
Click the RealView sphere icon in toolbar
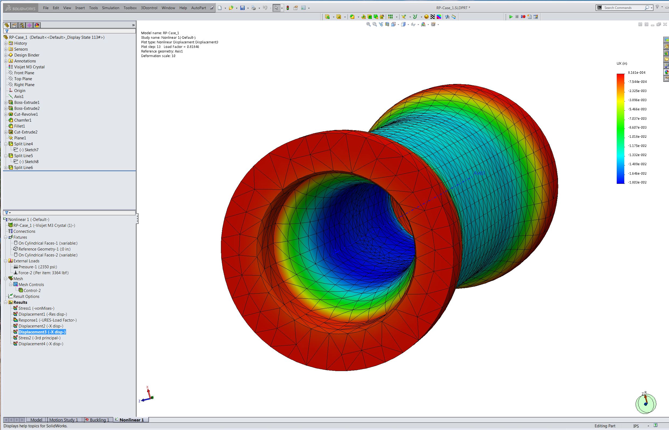pyautogui.click(x=426, y=17)
